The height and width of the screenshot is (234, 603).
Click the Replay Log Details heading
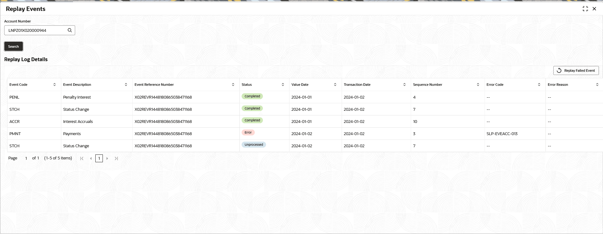pos(26,59)
